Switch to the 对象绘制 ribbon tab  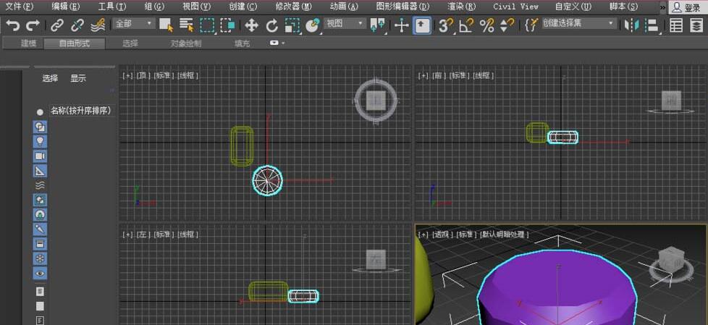point(186,43)
